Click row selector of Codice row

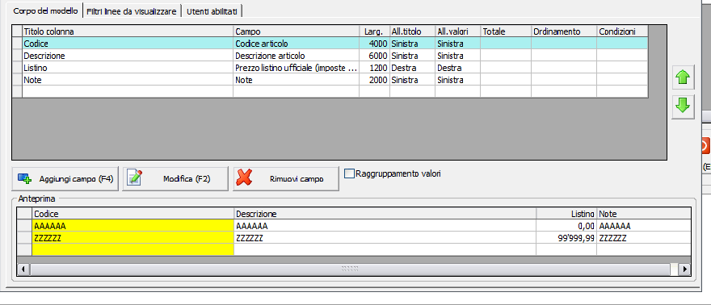click(17, 44)
